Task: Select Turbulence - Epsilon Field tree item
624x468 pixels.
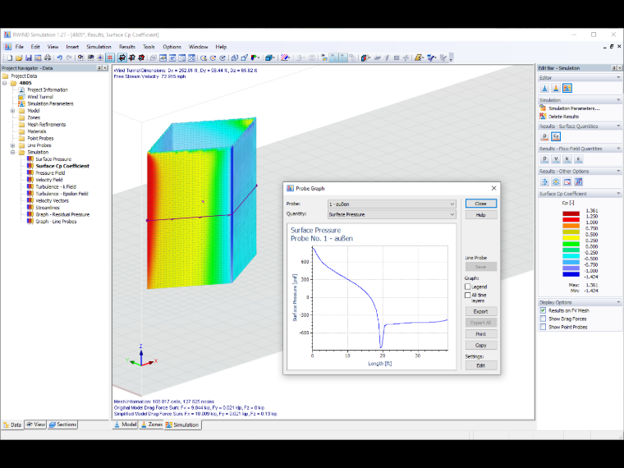Action: coord(62,194)
